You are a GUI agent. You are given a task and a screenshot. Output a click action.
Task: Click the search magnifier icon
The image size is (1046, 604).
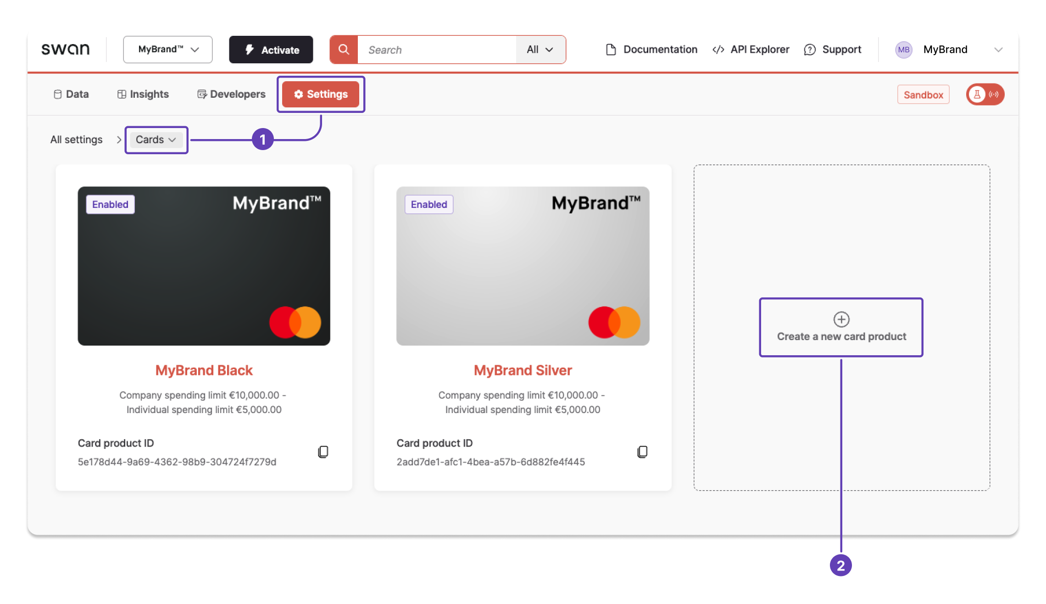point(344,49)
